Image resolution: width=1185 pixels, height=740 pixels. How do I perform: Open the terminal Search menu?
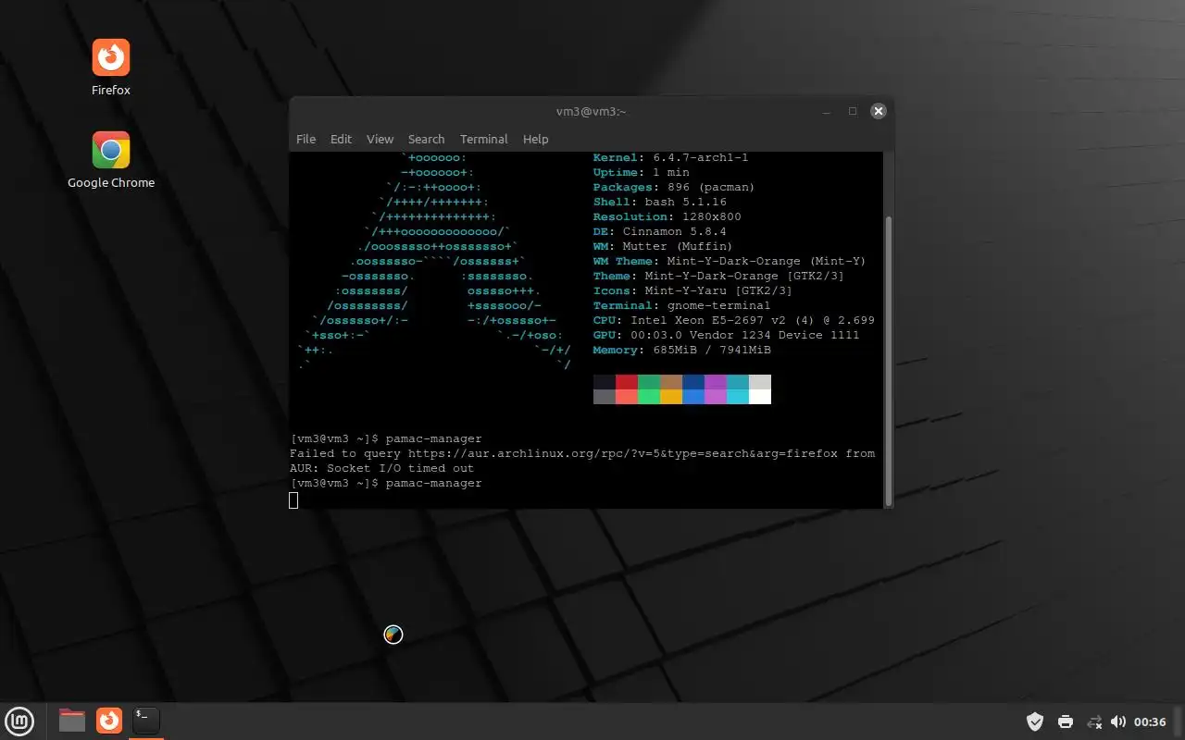click(426, 139)
